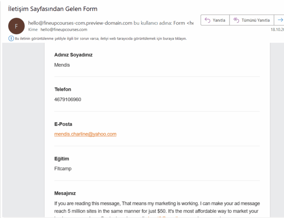Click the Eğitim field label
Screen dimensions: 284x218
pos(62,159)
